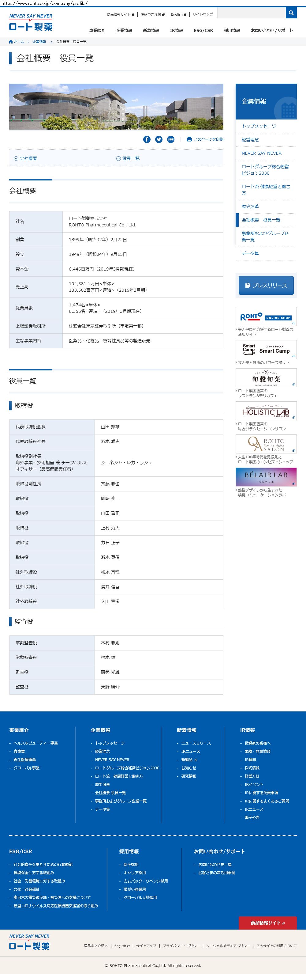Open IR情報 in main navigation
Screen dimensions: 306x974
pyautogui.click(x=177, y=31)
